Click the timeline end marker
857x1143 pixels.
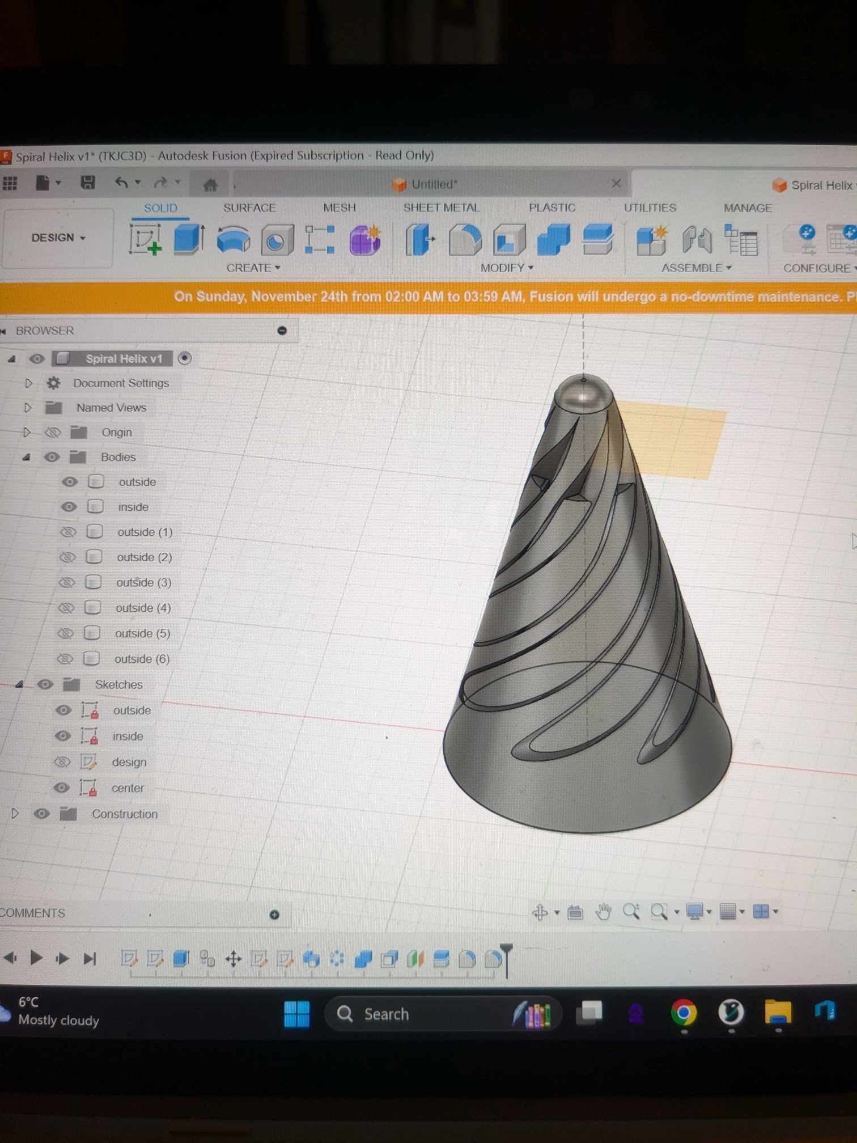507,960
